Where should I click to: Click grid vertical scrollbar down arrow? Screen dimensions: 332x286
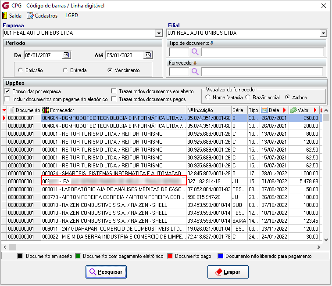point(326,240)
